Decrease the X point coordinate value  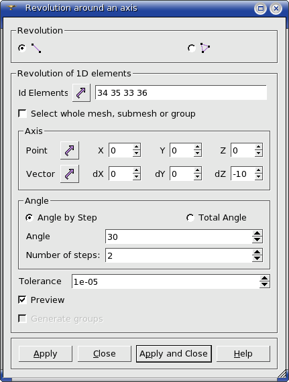coord(137,153)
